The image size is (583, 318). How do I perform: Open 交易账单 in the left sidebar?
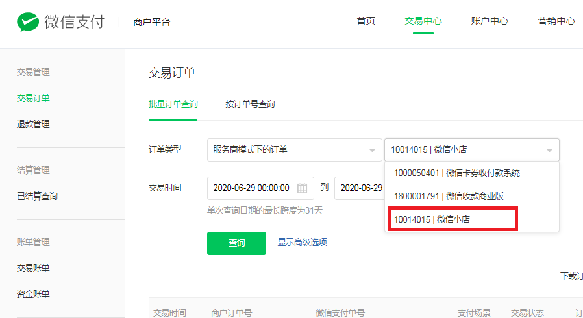33,268
